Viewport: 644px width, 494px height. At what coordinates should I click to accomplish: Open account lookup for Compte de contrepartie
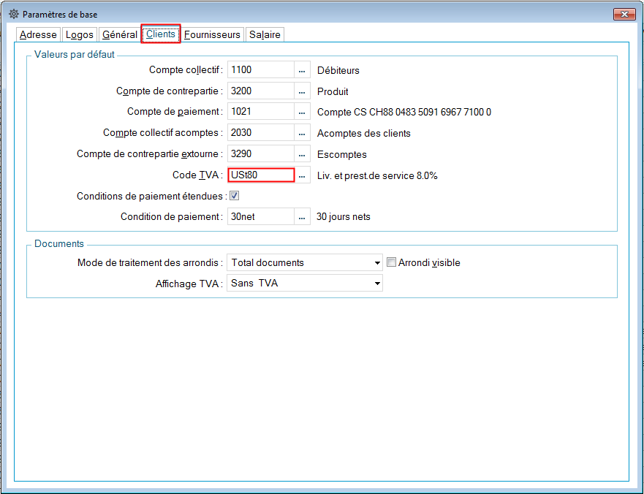tap(302, 91)
